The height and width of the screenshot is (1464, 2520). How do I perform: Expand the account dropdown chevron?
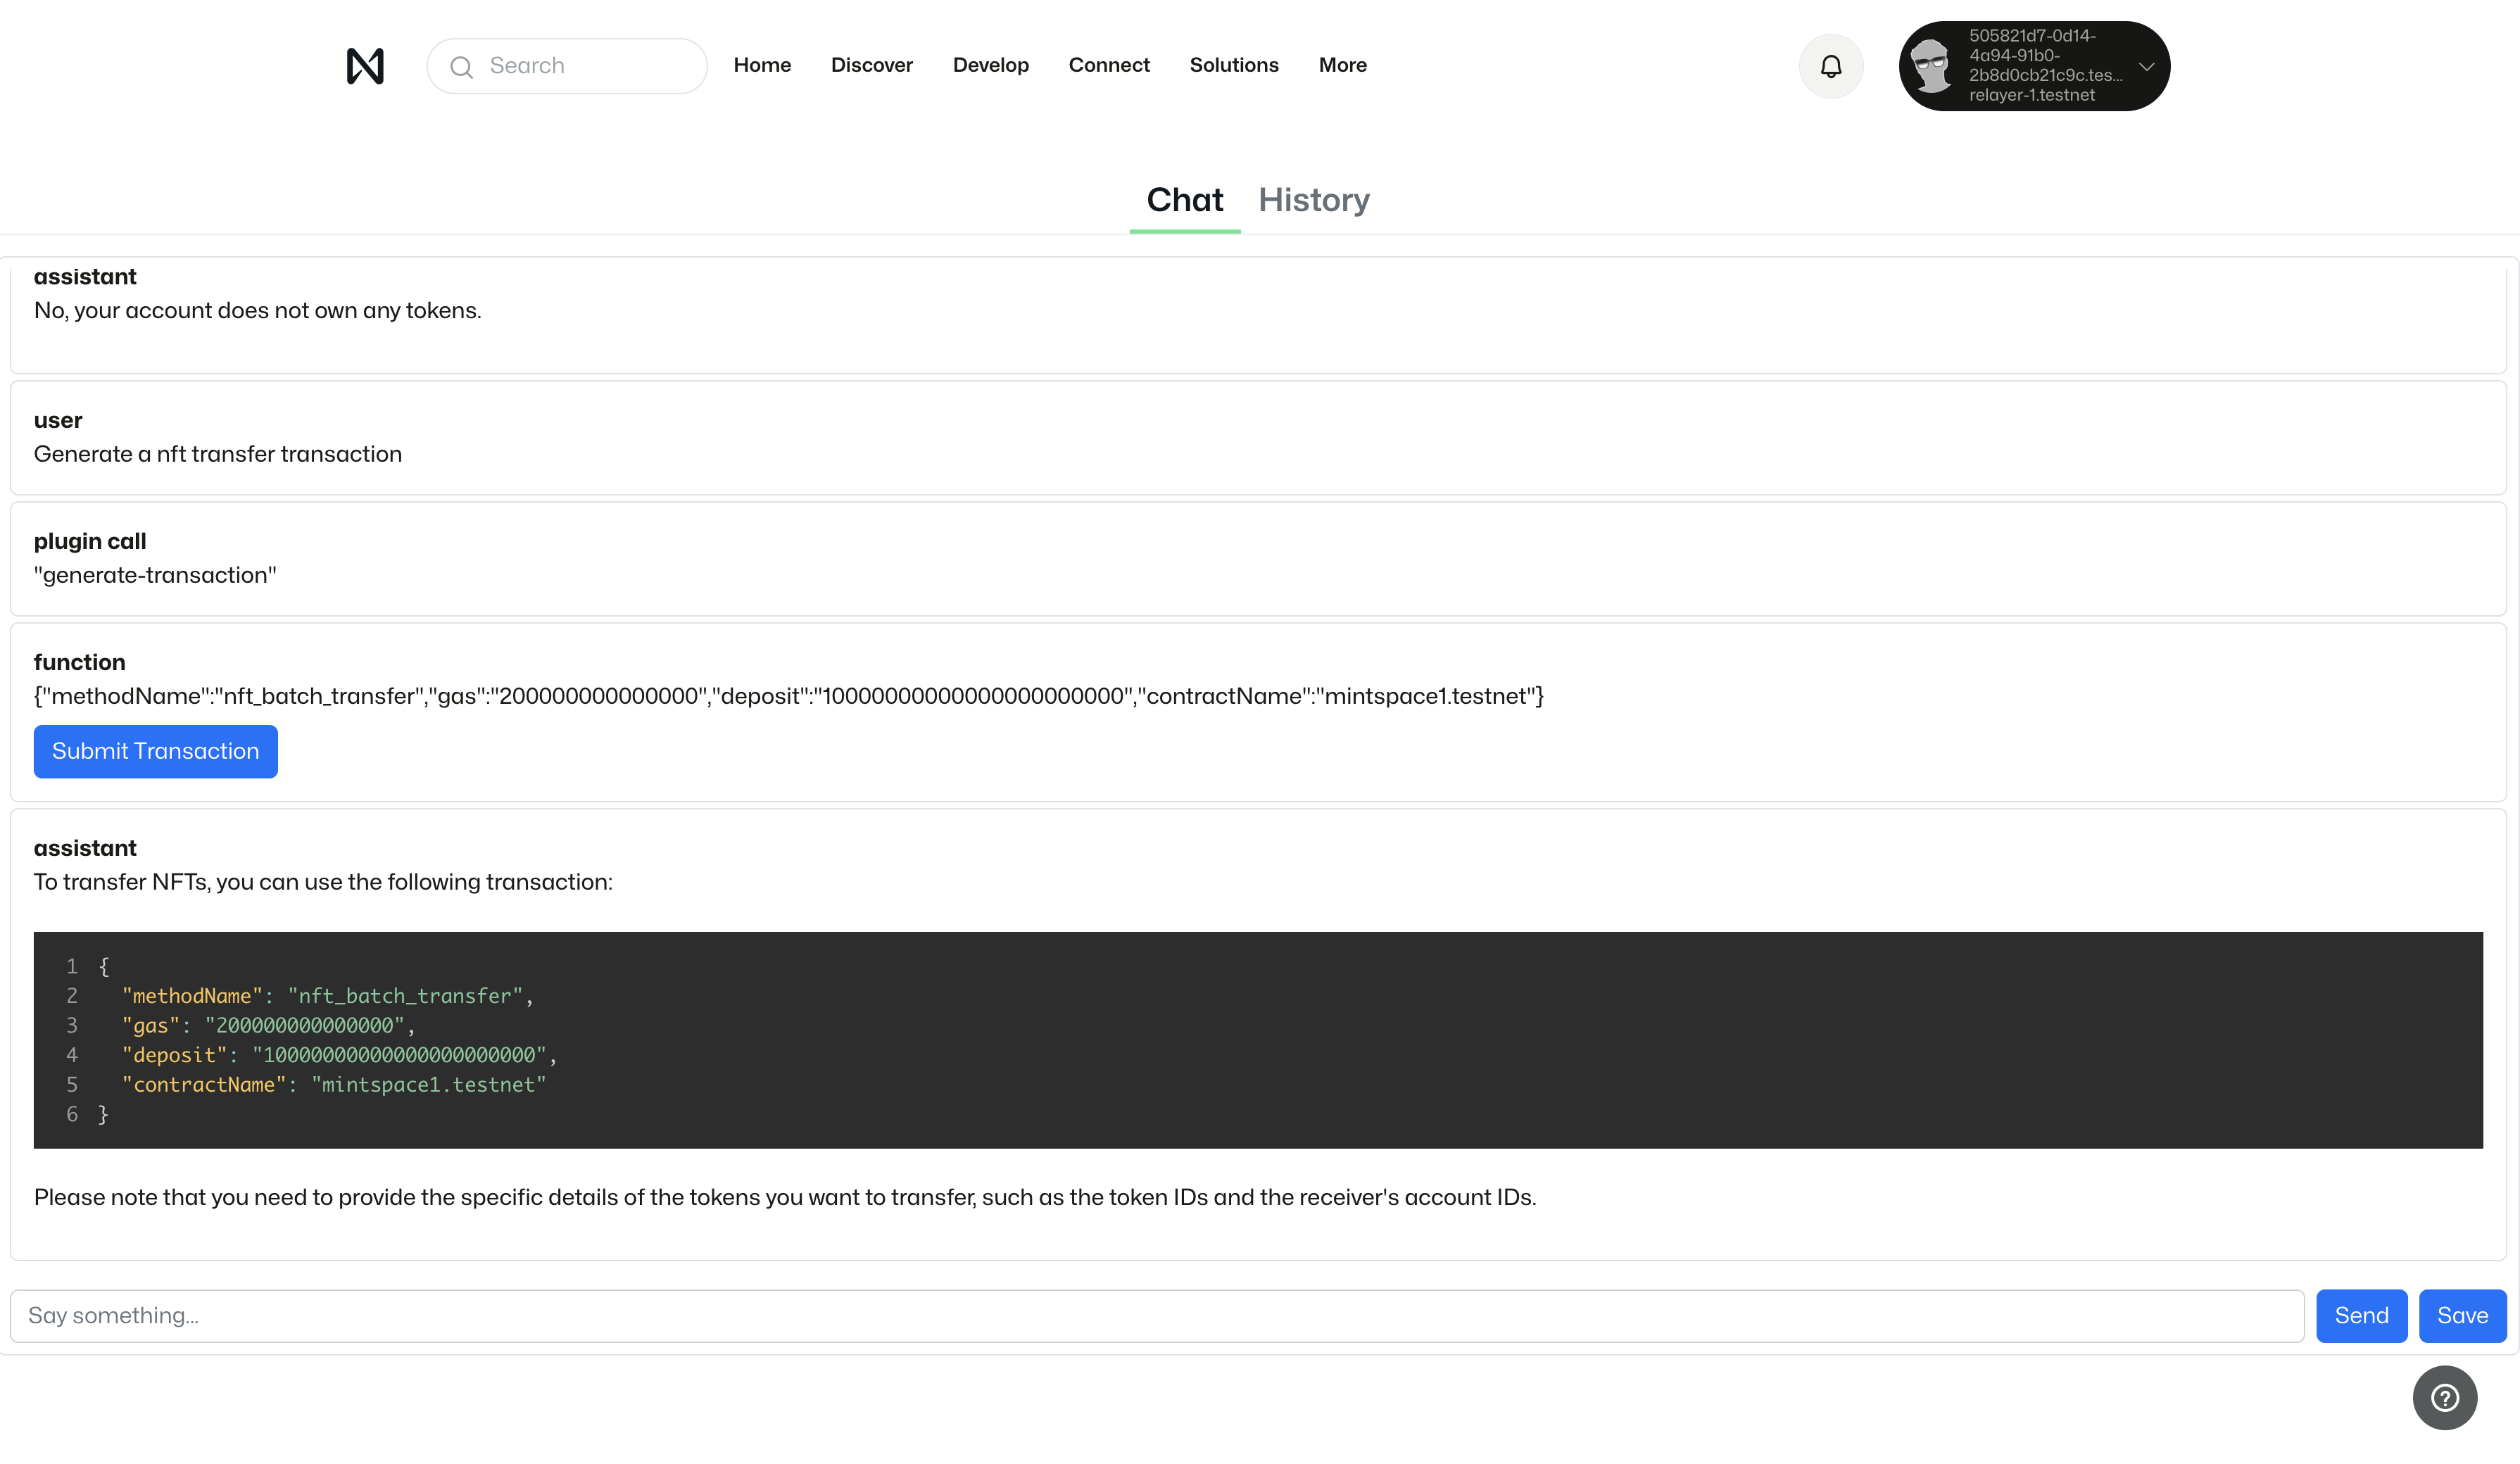(x=2146, y=66)
